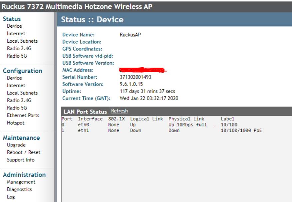Image resolution: width=292 pixels, height=202 pixels.
Task: Open Support Info page
Action: tap(21, 160)
